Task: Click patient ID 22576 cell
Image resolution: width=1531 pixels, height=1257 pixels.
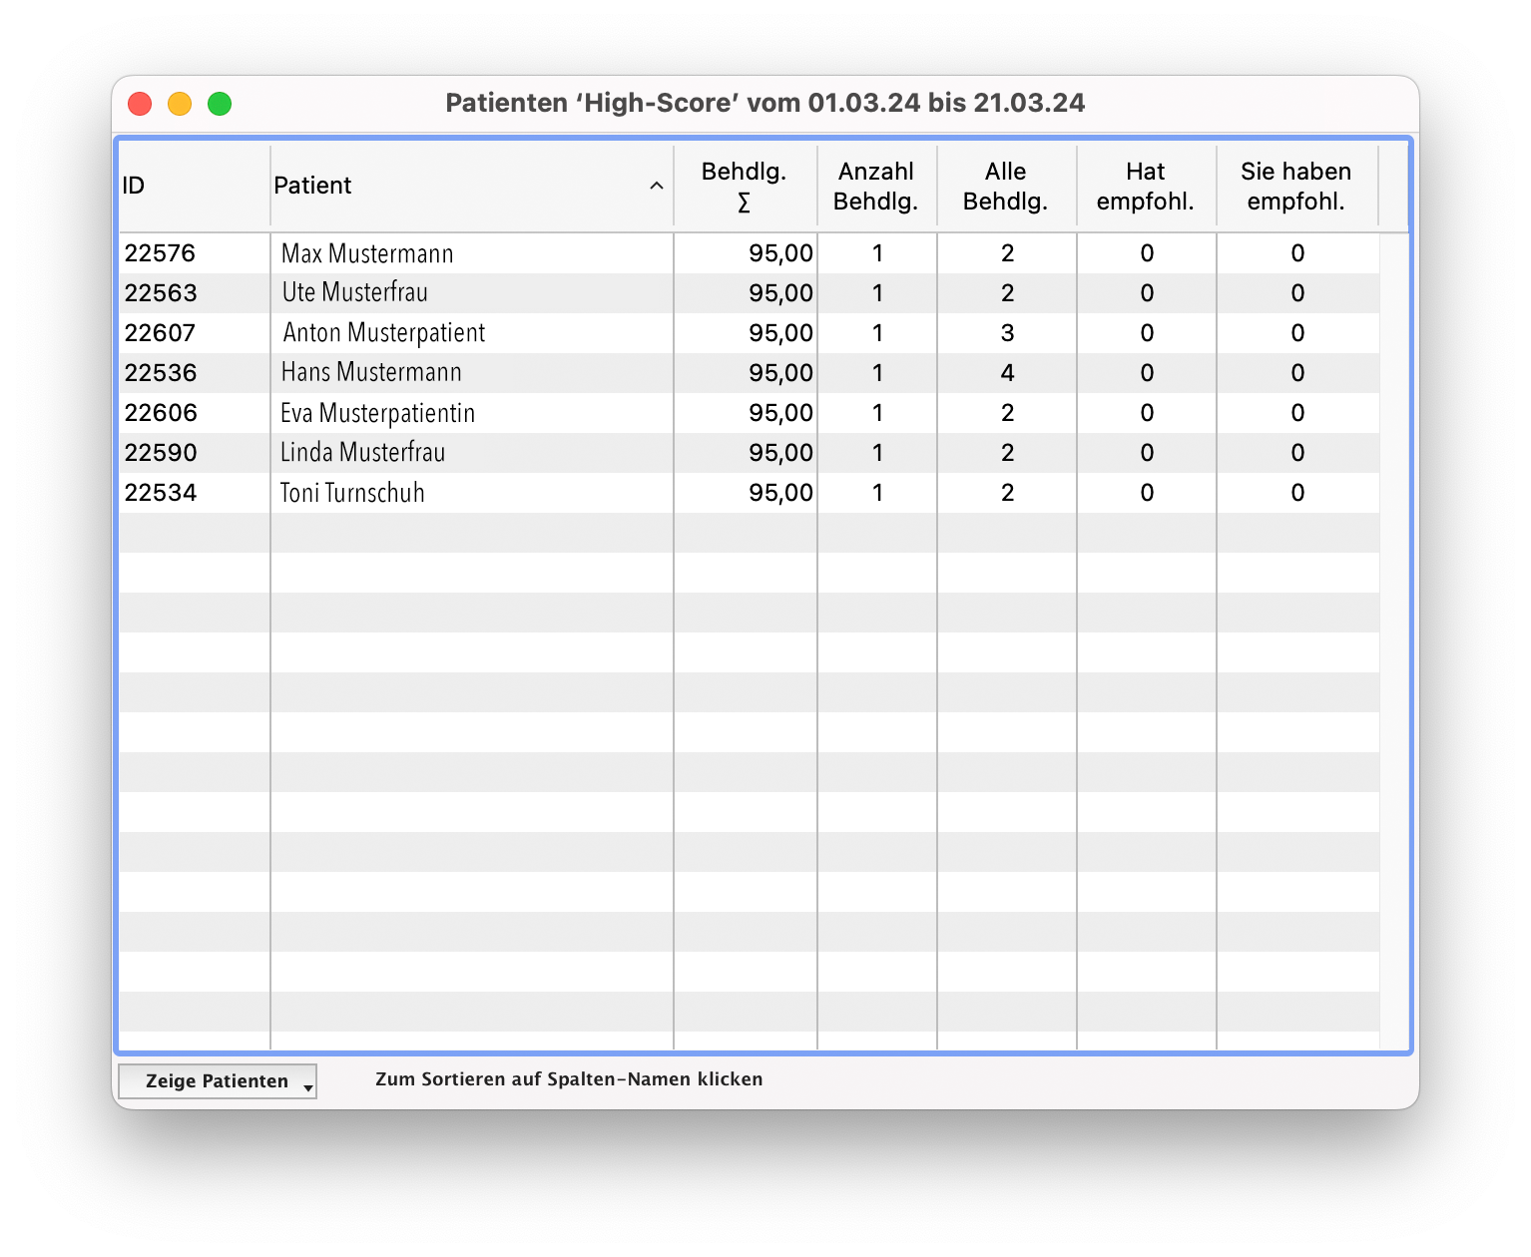Action: 160,253
